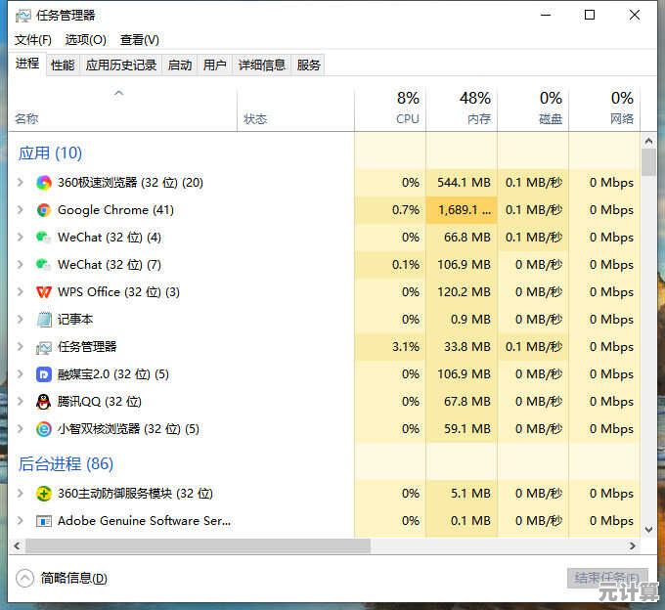Click the 结束任务 button
The height and width of the screenshot is (610, 665).
pyautogui.click(x=607, y=578)
